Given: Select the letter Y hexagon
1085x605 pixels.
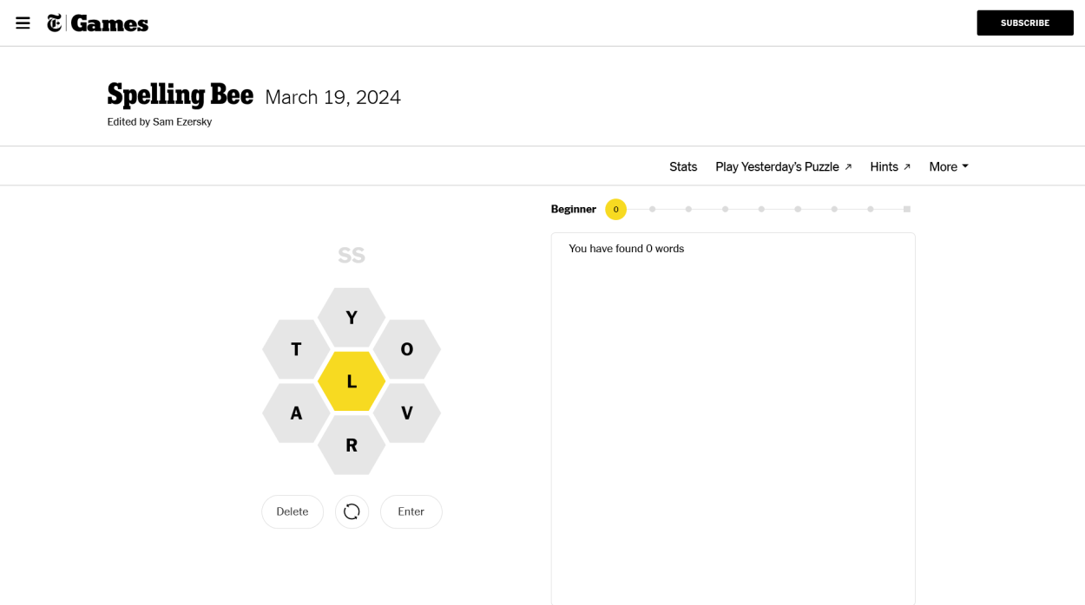Looking at the screenshot, I should (352, 318).
